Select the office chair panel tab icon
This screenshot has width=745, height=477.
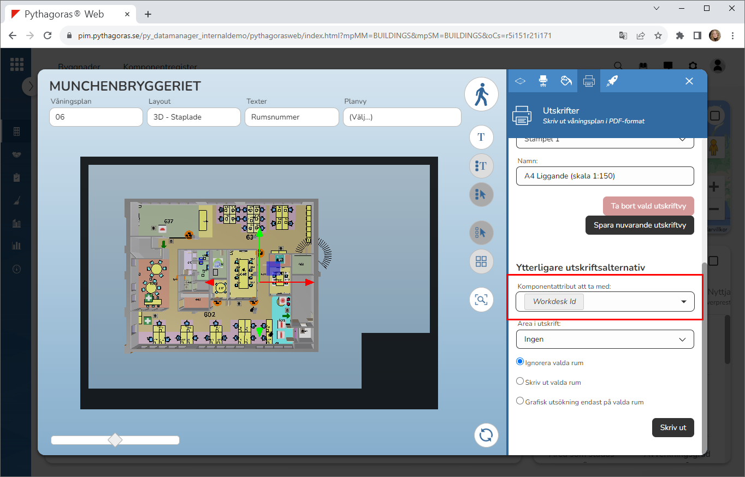[x=543, y=81]
